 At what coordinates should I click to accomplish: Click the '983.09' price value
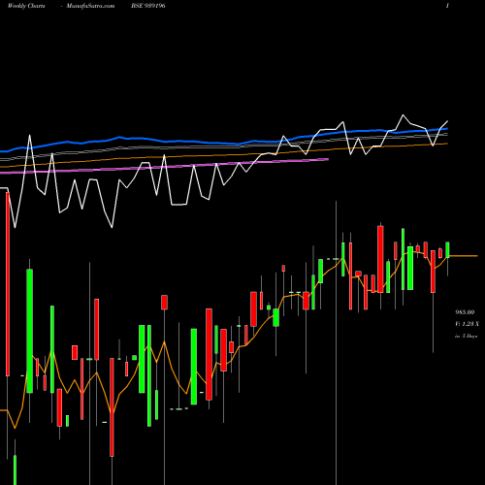click(x=465, y=312)
